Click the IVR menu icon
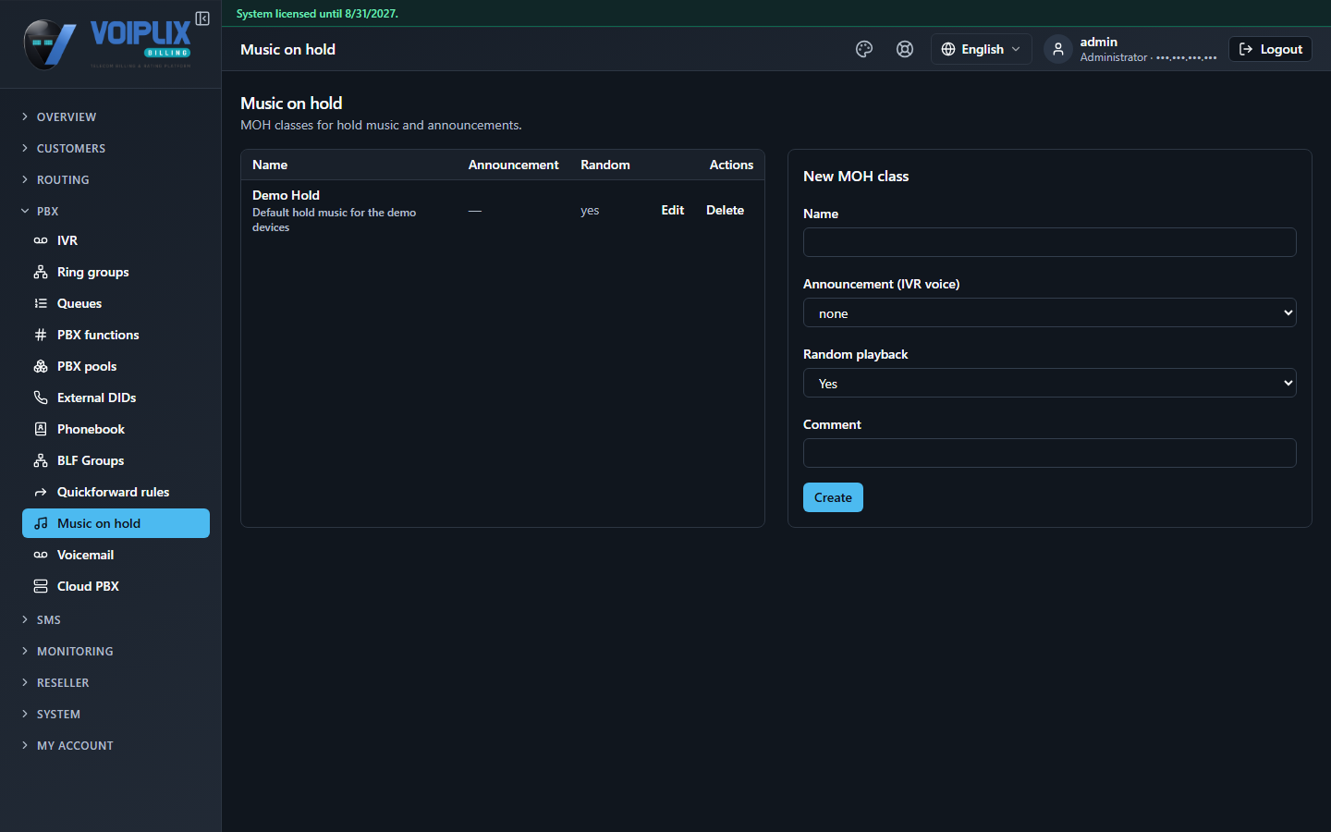 (x=41, y=240)
